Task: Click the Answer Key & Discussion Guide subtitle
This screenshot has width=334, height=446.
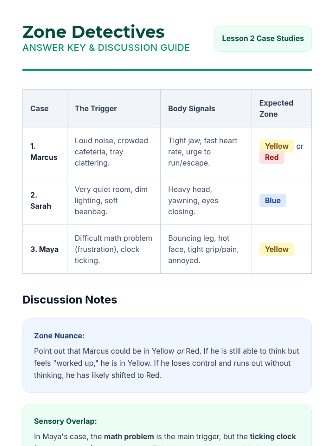Action: coord(106,48)
